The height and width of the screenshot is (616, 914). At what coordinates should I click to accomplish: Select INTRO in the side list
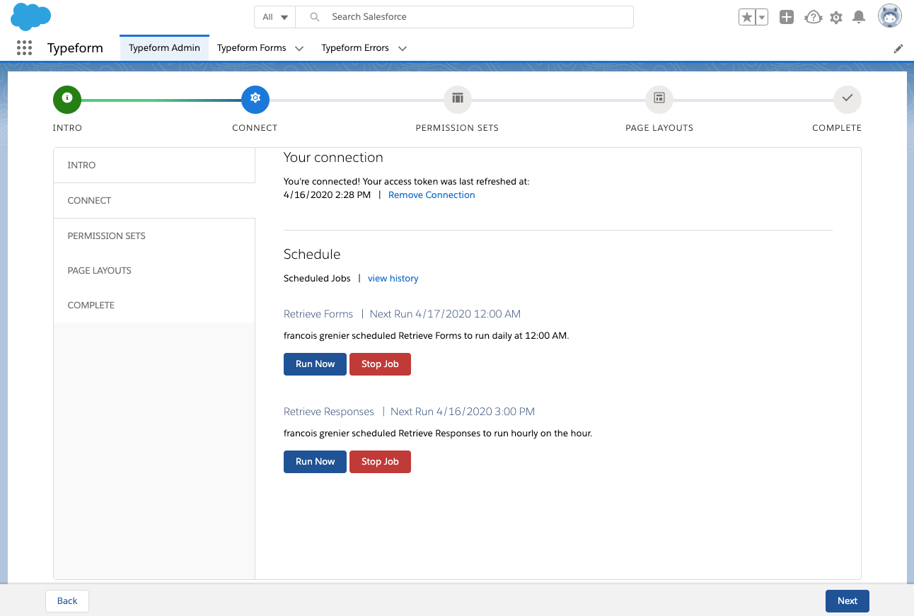coord(154,165)
